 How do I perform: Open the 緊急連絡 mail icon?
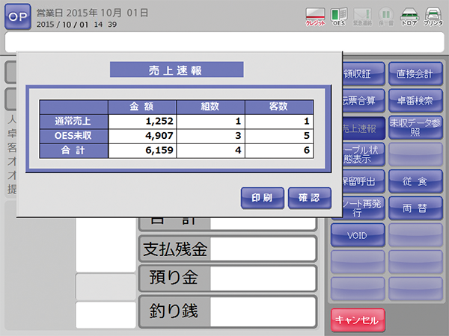(x=362, y=17)
